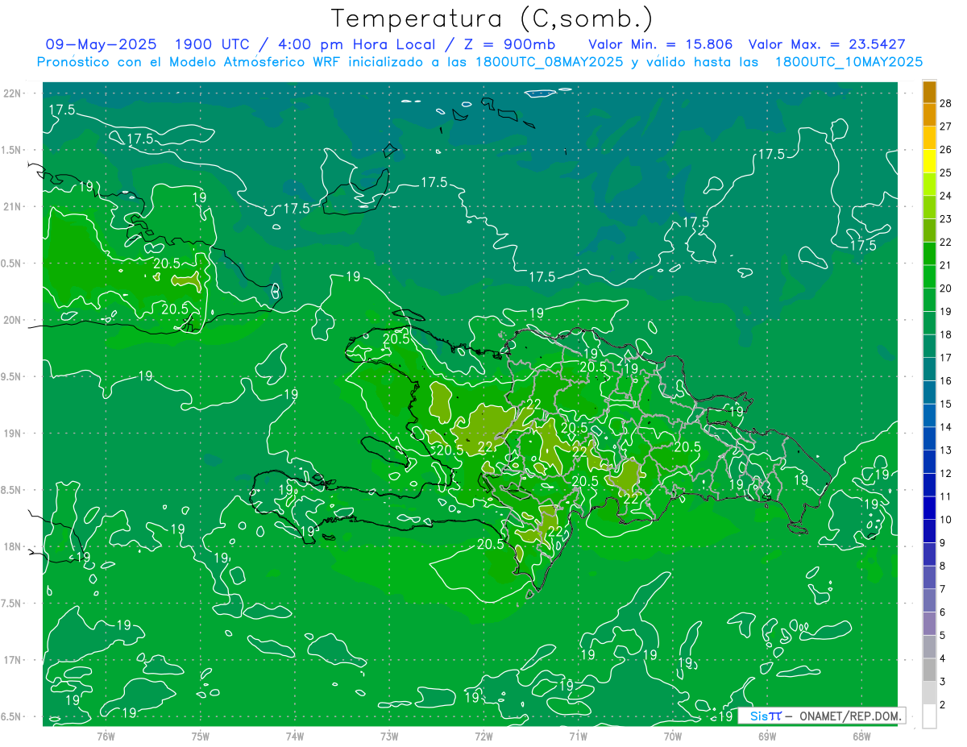
Task: Click color scale value "7"
Action: pyautogui.click(x=943, y=589)
